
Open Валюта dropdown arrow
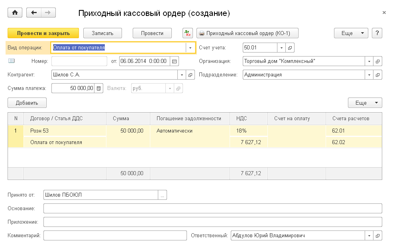[x=170, y=88]
